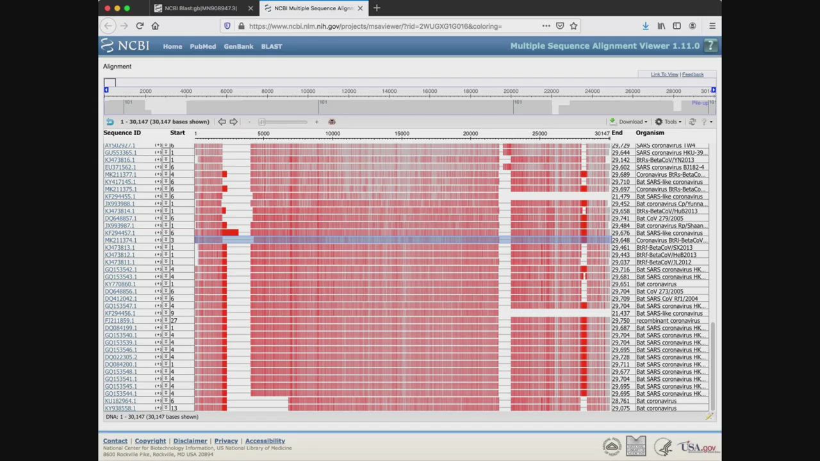Click the zoom-to-sequence ATG icon

pyautogui.click(x=332, y=122)
